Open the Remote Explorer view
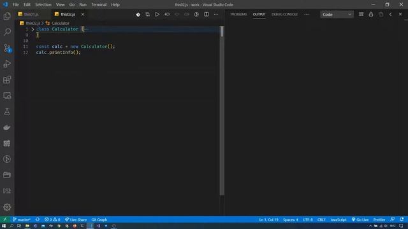 point(7,95)
